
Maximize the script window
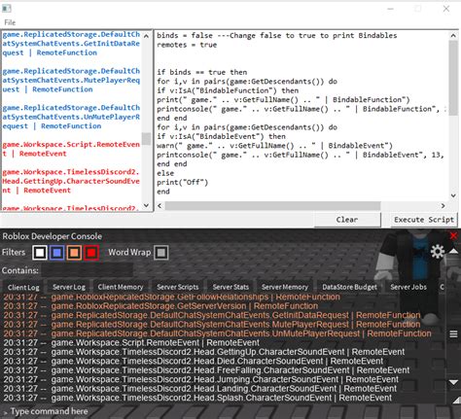[418, 9]
